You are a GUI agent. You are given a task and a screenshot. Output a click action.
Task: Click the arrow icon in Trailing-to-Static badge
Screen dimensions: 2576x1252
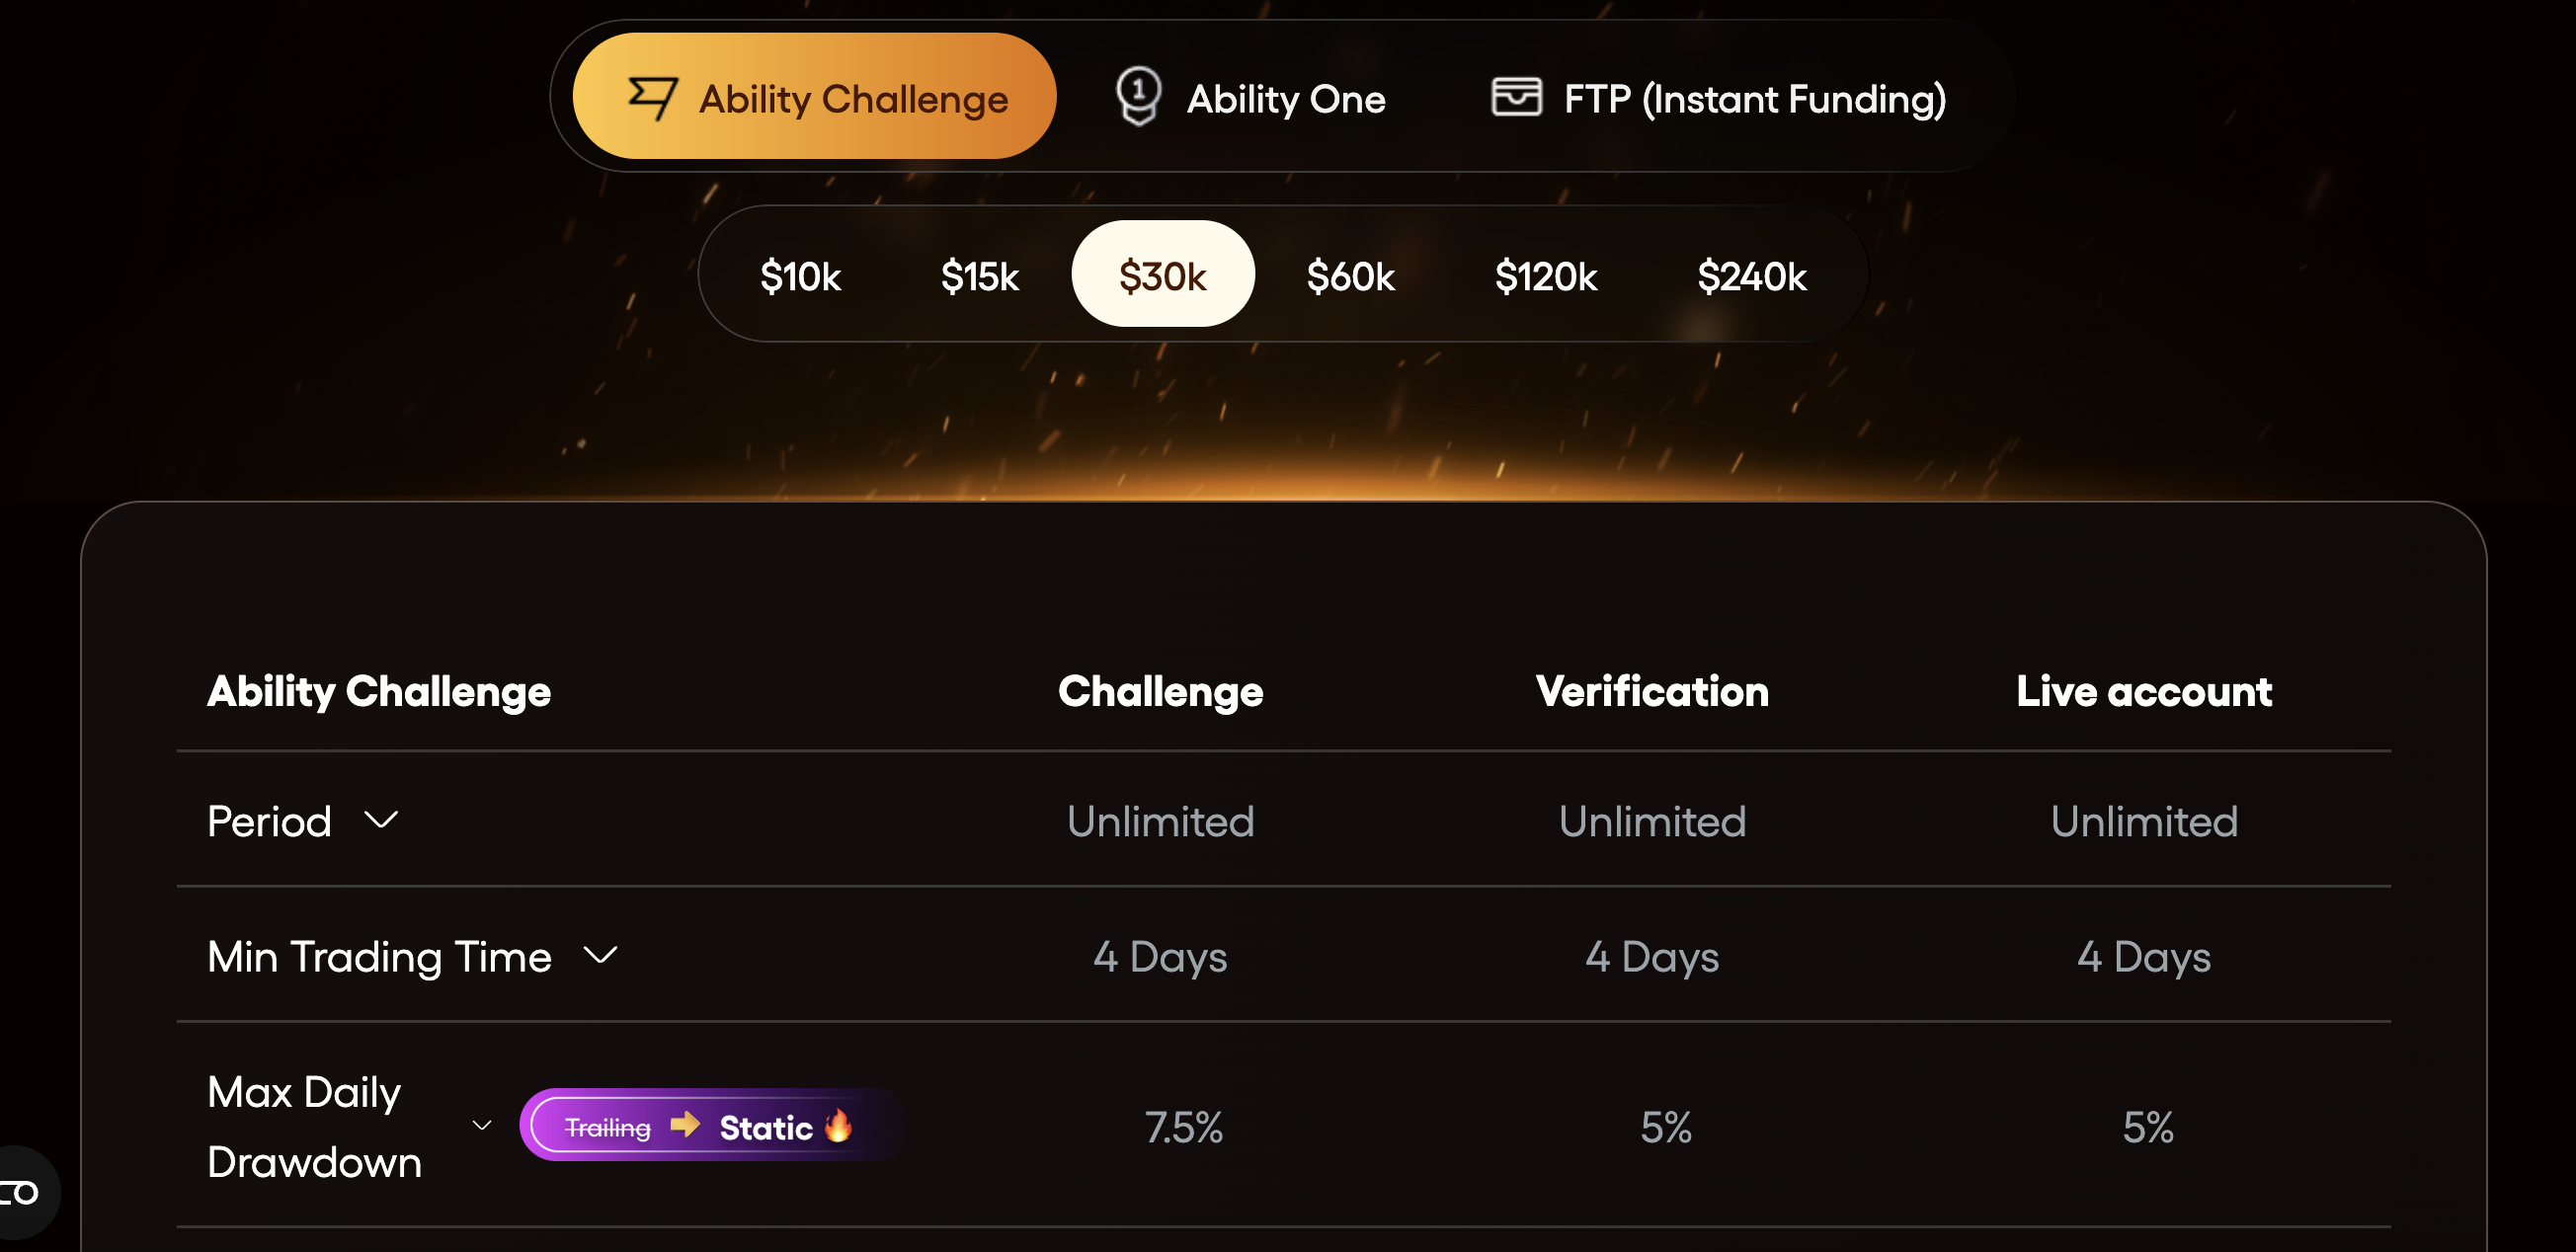click(685, 1125)
